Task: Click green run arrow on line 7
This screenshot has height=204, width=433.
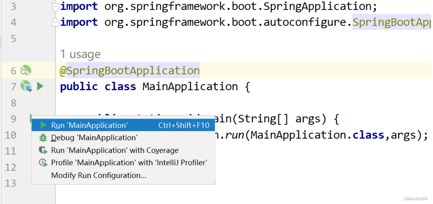Action: [x=40, y=86]
